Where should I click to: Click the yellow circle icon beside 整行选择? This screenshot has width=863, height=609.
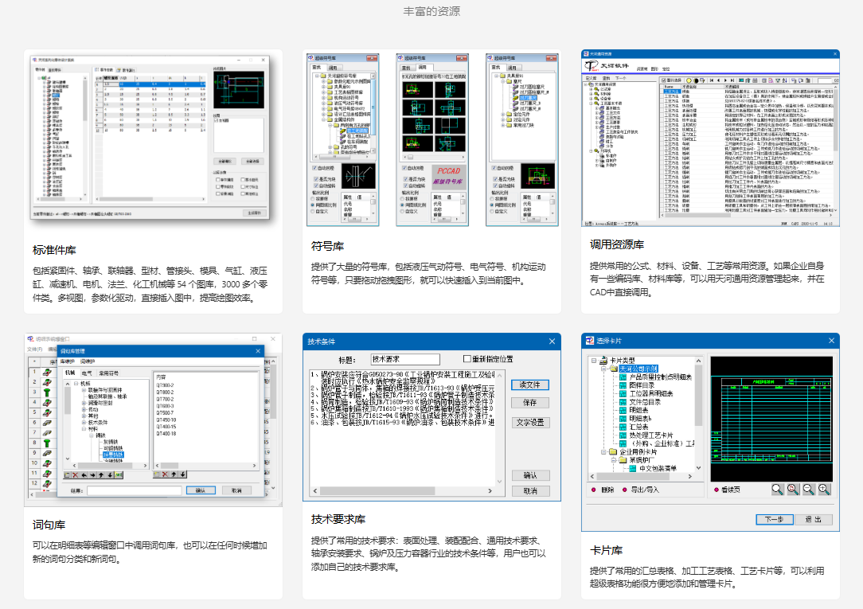(689, 80)
